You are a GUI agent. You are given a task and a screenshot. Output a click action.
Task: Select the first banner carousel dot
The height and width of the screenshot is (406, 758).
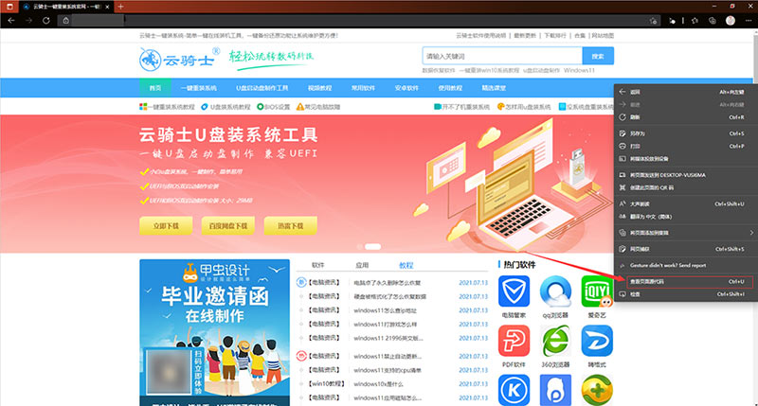(x=360, y=247)
